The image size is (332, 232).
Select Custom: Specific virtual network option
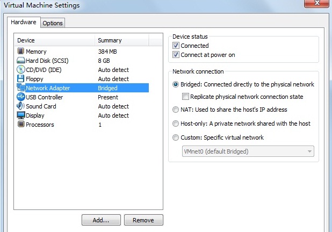pos(176,137)
